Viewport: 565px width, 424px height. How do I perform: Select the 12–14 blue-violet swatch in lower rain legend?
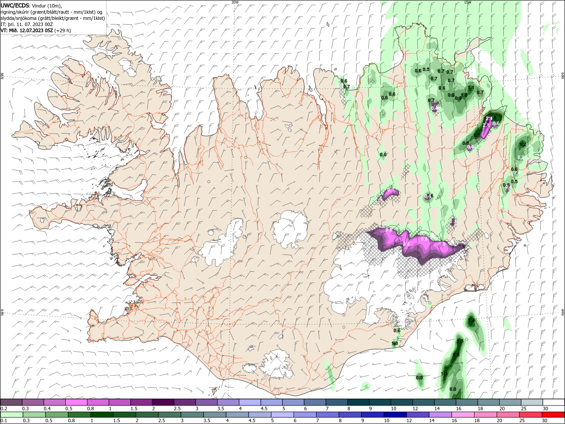coord(418,415)
